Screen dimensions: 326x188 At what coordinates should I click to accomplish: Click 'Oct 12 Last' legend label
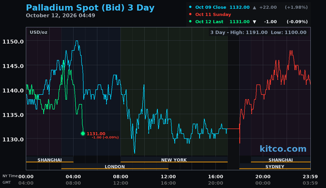(209, 22)
